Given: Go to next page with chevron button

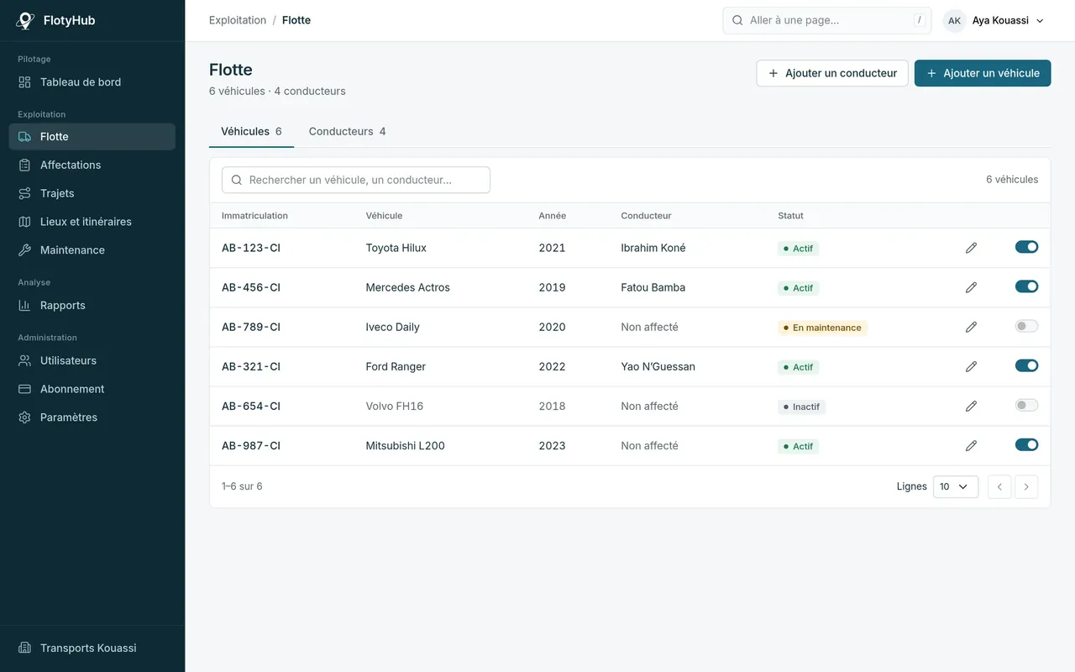Looking at the screenshot, I should pos(1026,486).
